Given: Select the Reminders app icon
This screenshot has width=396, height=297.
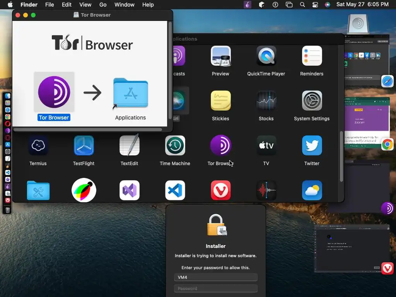Looking at the screenshot, I should [312, 56].
